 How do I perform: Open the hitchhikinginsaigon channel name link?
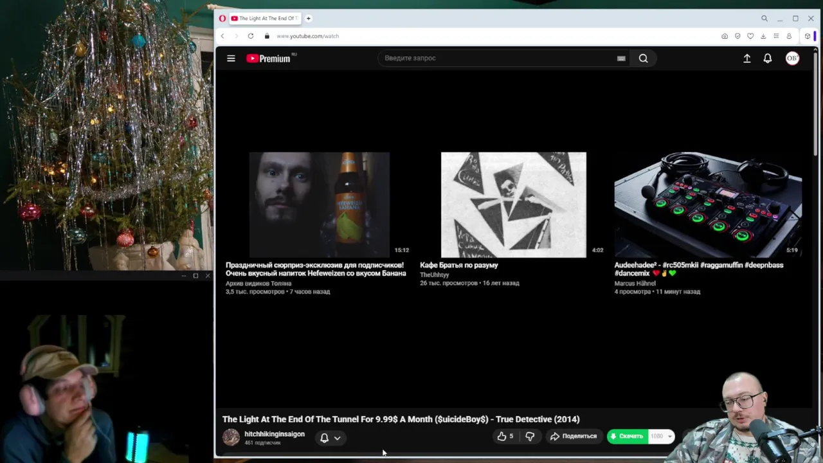[x=275, y=434]
